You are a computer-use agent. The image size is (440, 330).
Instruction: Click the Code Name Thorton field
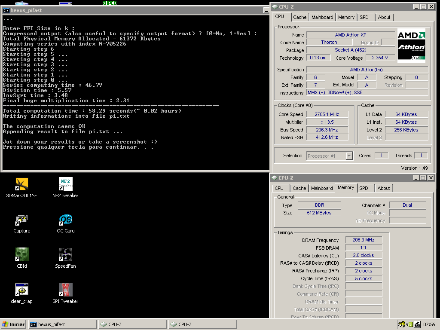pos(329,43)
